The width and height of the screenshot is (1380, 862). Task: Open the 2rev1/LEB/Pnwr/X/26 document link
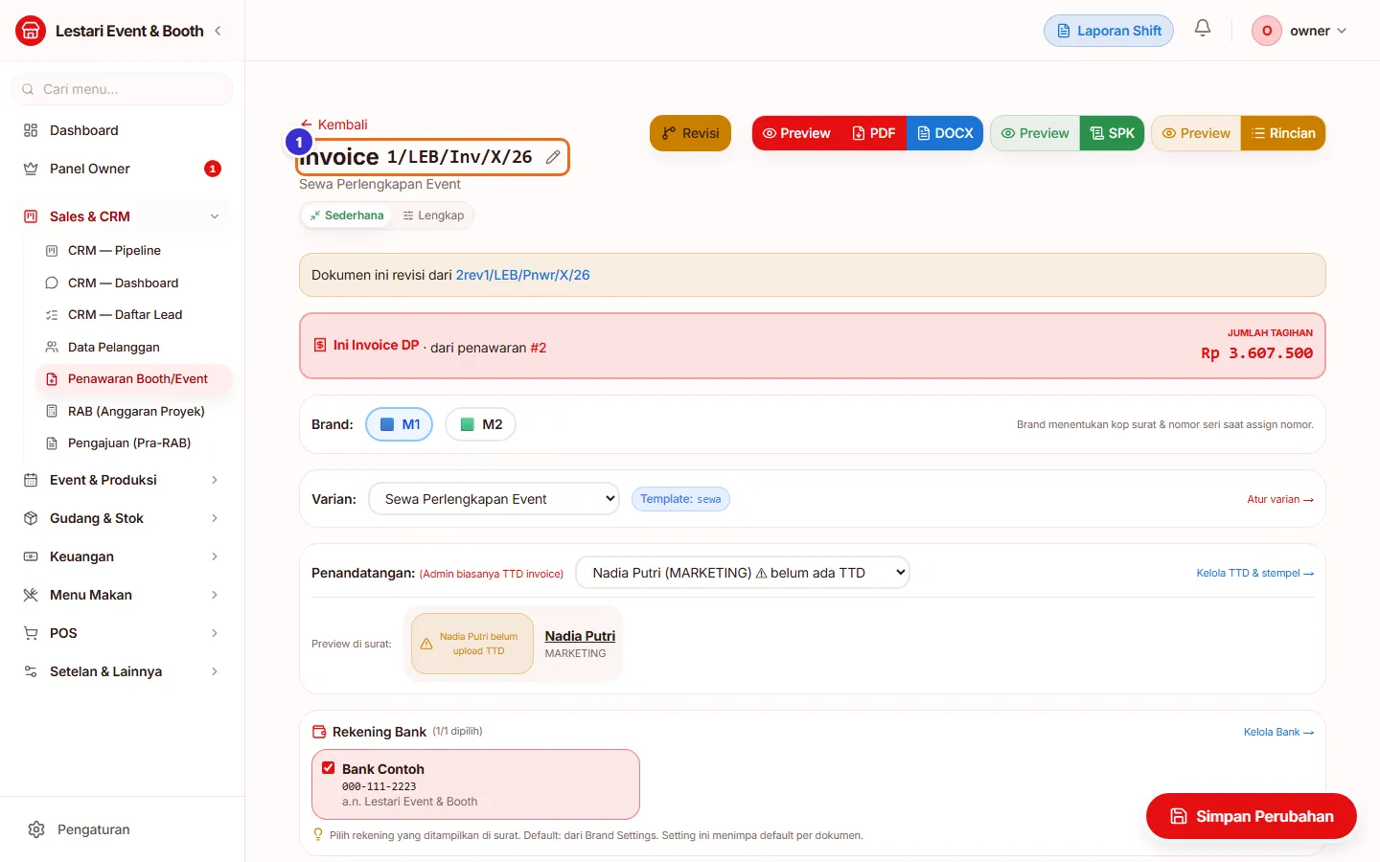(x=522, y=275)
